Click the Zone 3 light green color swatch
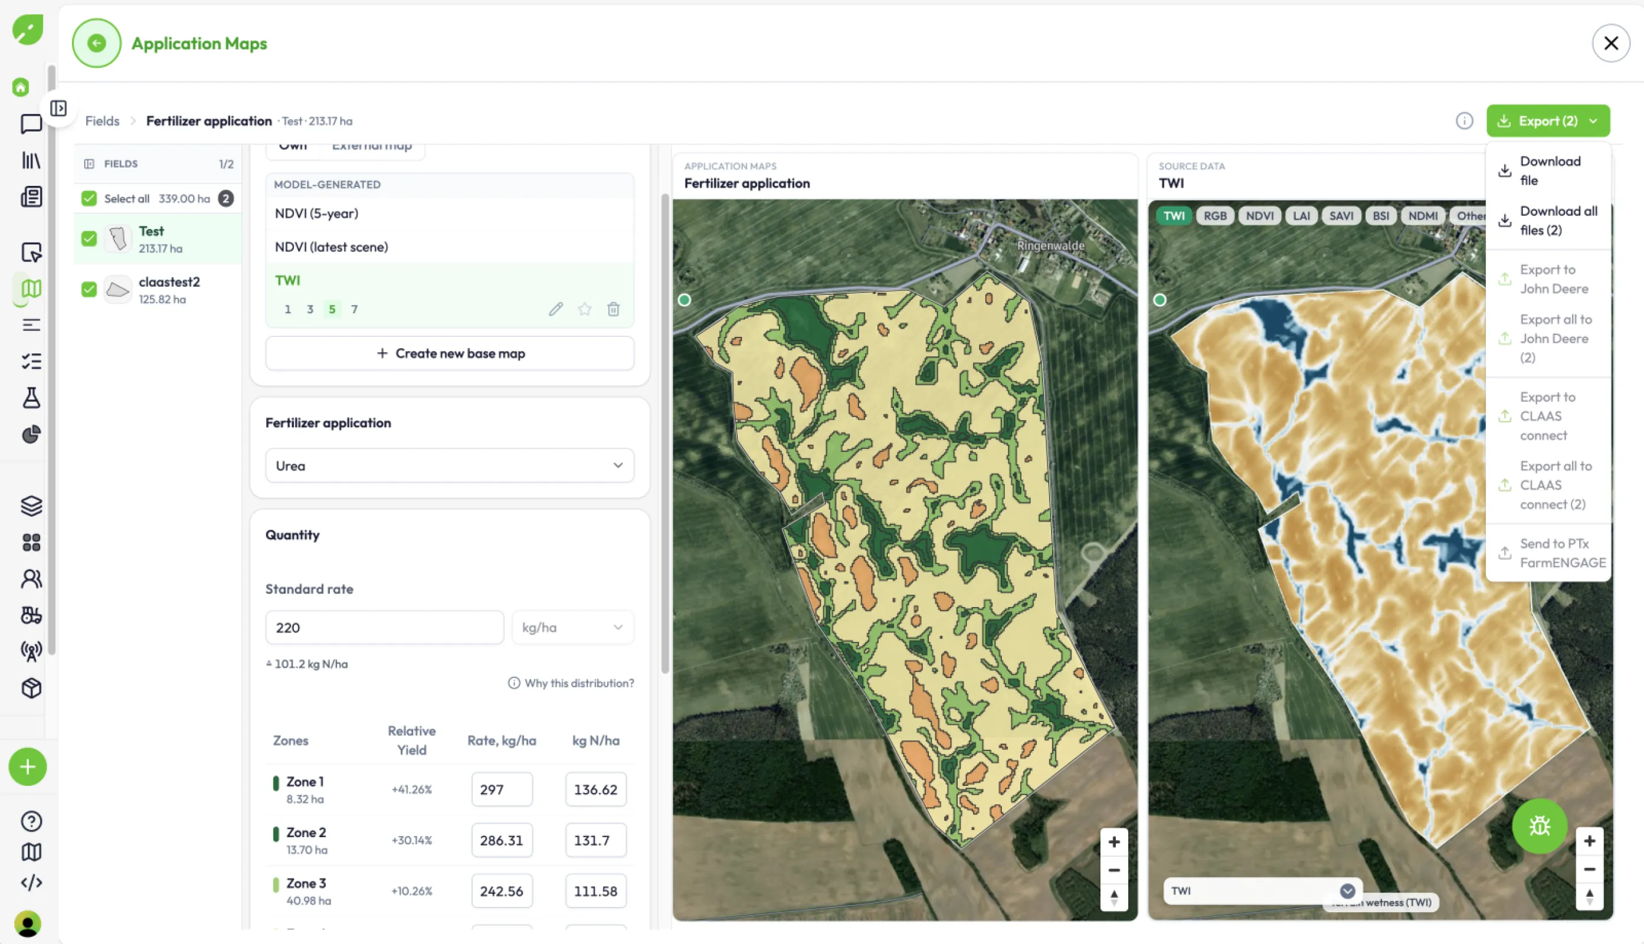Viewport: 1644px width, 944px height. [x=276, y=884]
